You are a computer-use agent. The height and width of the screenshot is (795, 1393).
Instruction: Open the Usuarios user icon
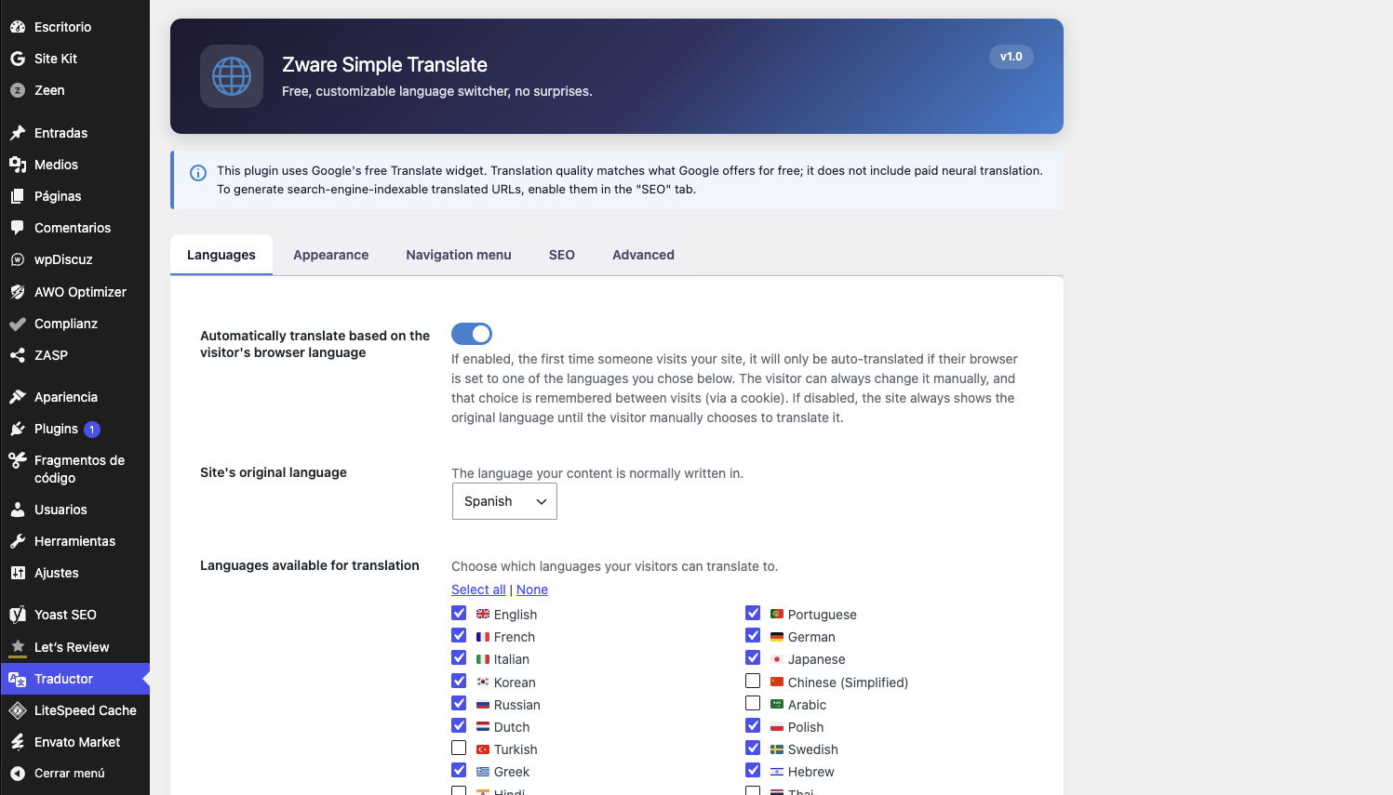[18, 510]
